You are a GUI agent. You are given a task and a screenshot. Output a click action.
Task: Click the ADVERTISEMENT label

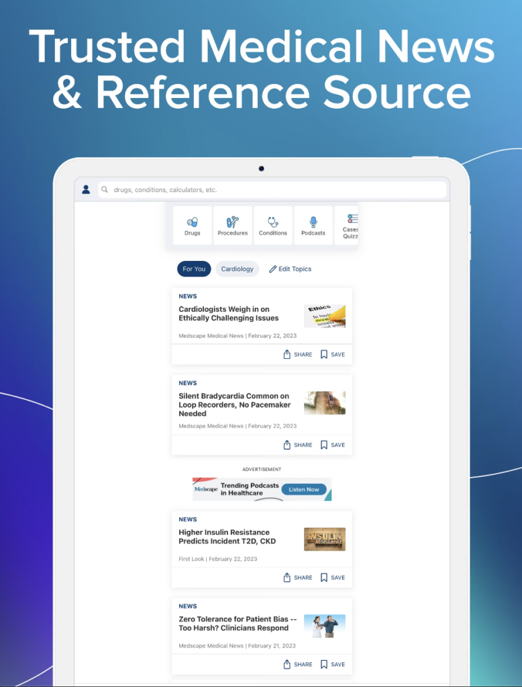click(x=262, y=469)
